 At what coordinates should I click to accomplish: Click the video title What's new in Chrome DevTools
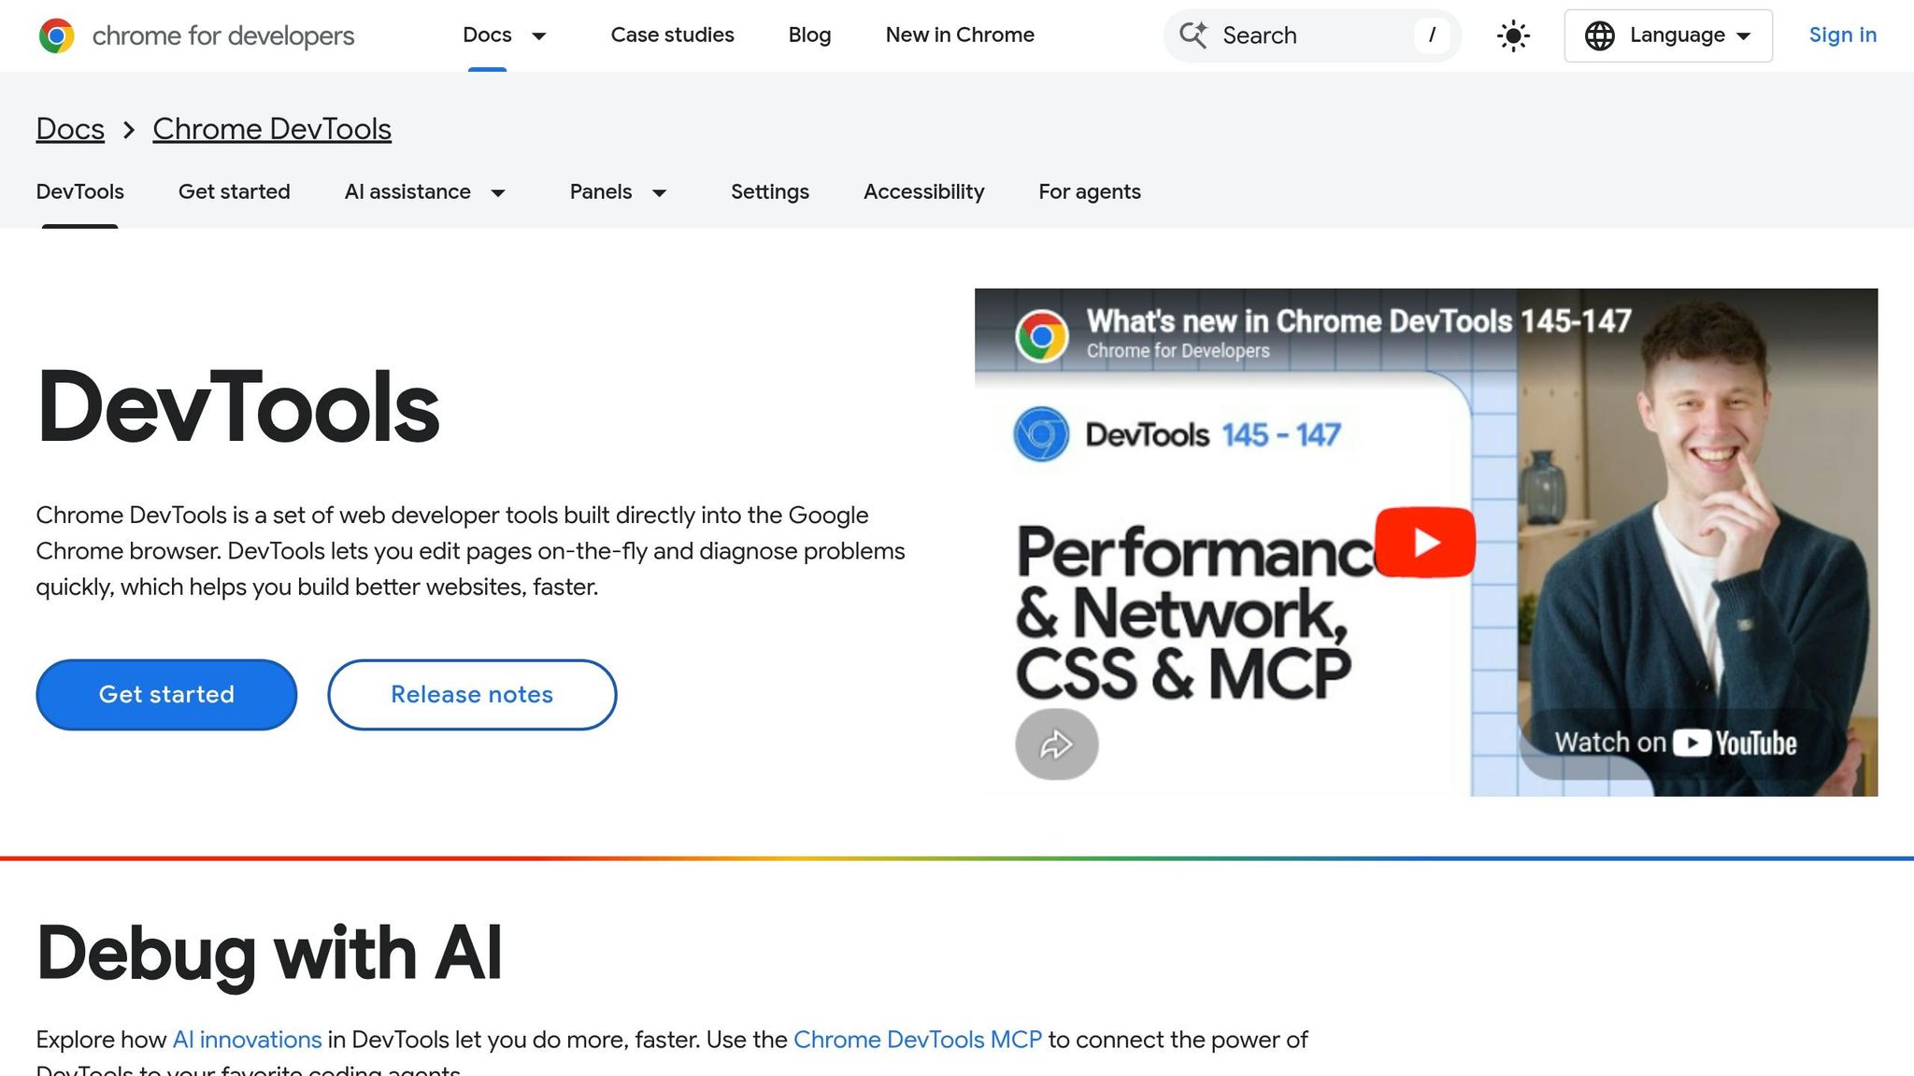click(x=1358, y=321)
